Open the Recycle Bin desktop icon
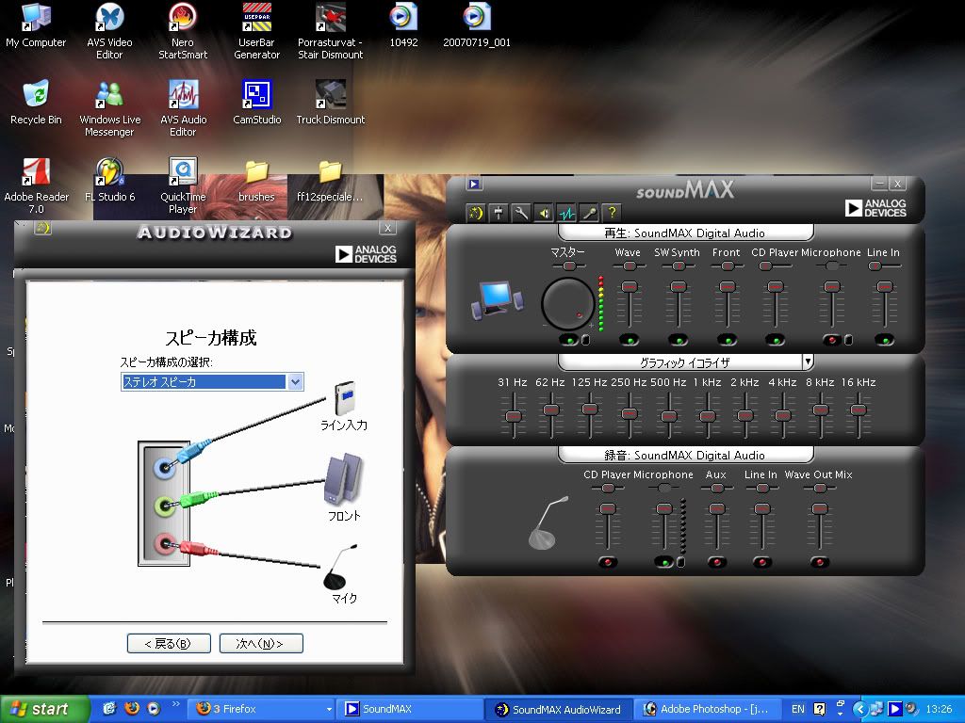 [37, 102]
